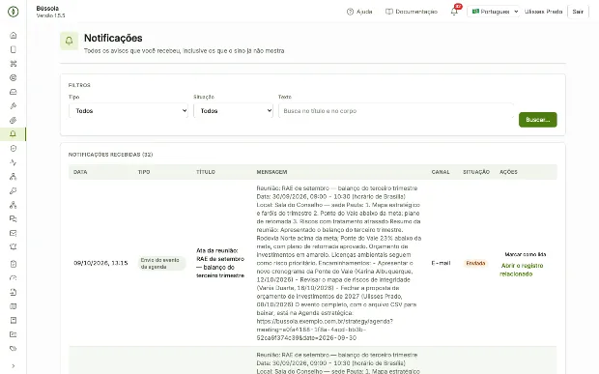This screenshot has width=599, height=374.
Task: Click the Enviada status badge
Action: coord(475,263)
